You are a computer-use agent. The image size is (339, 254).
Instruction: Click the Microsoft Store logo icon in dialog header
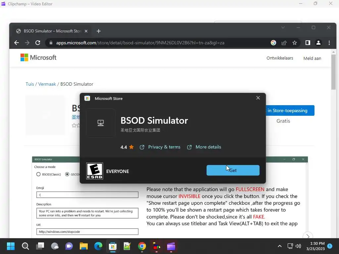(87, 98)
